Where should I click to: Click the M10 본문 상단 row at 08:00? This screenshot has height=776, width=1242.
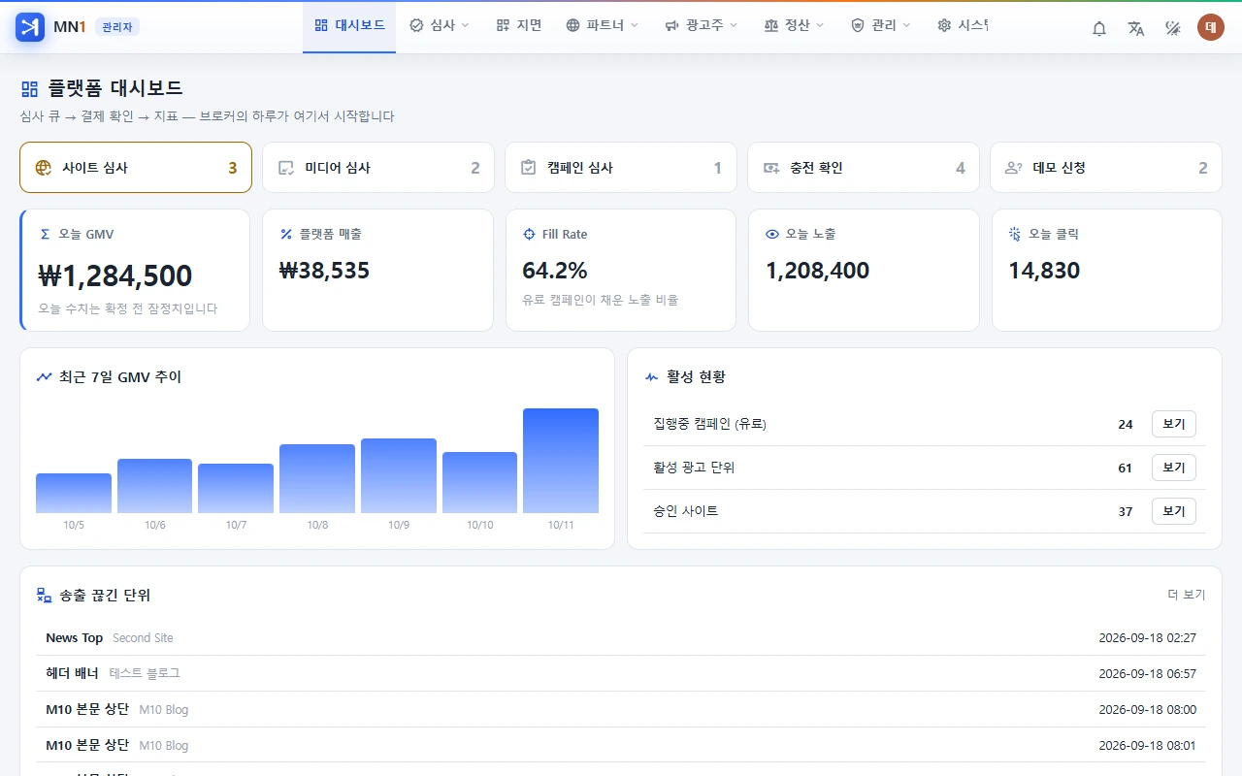tap(621, 709)
